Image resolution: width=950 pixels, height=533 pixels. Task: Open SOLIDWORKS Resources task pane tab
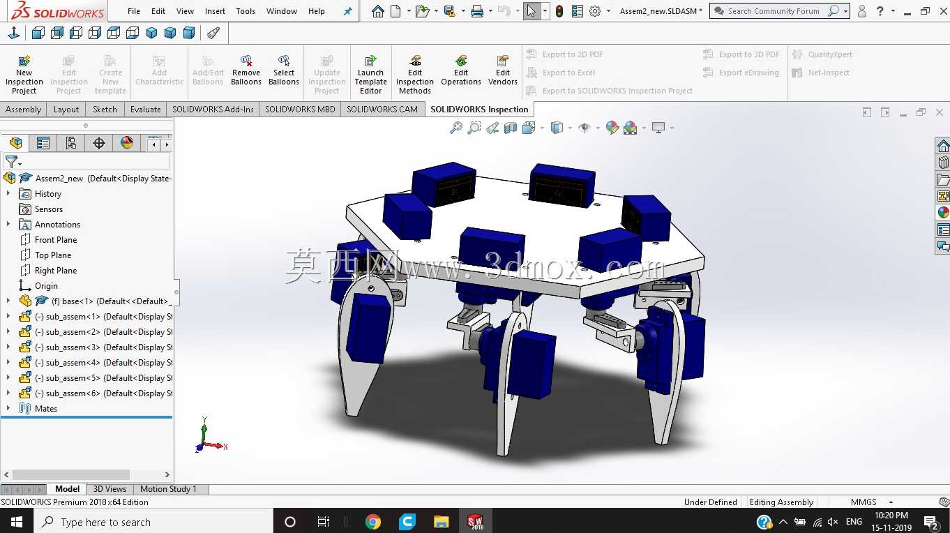(x=943, y=146)
